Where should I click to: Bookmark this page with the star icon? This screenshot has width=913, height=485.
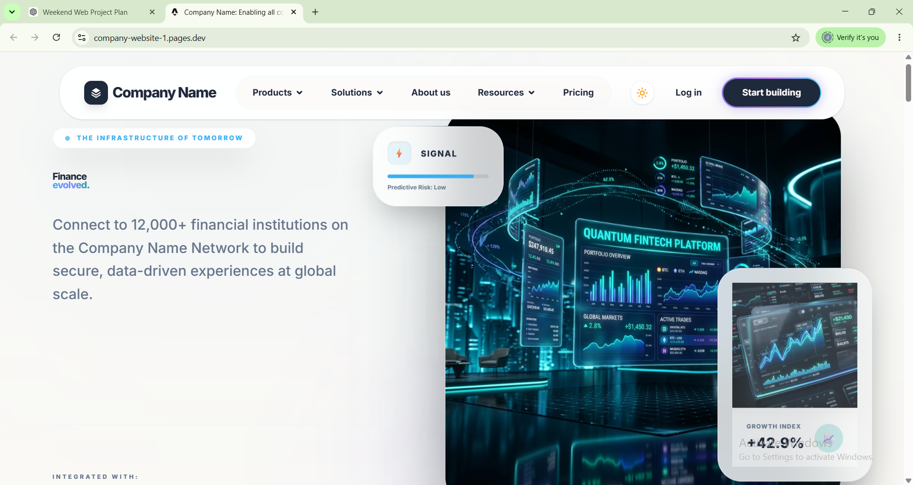[x=796, y=38]
